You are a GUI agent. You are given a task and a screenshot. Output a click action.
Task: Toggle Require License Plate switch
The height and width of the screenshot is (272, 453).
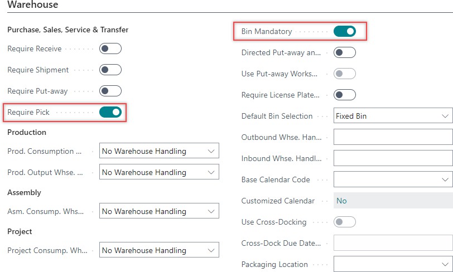(x=344, y=95)
